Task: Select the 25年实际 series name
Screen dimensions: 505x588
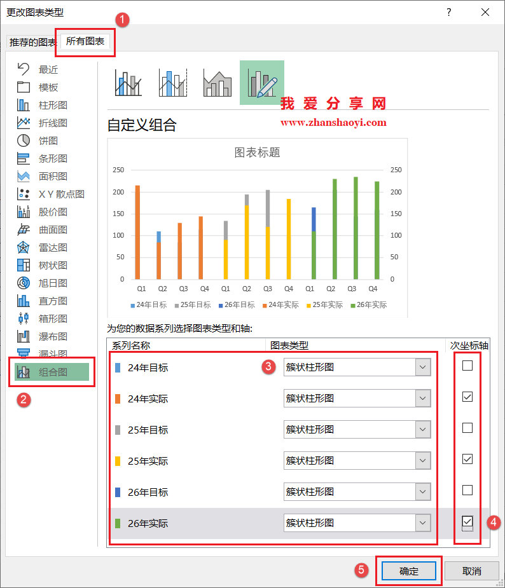Action: [148, 462]
